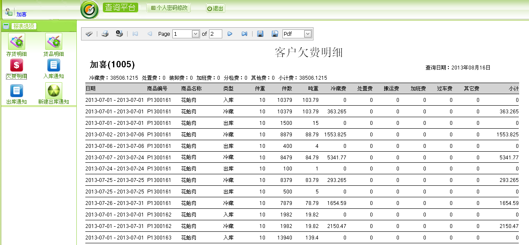Click the 商品编号 column header
The image size is (529, 245).
tap(157, 89)
